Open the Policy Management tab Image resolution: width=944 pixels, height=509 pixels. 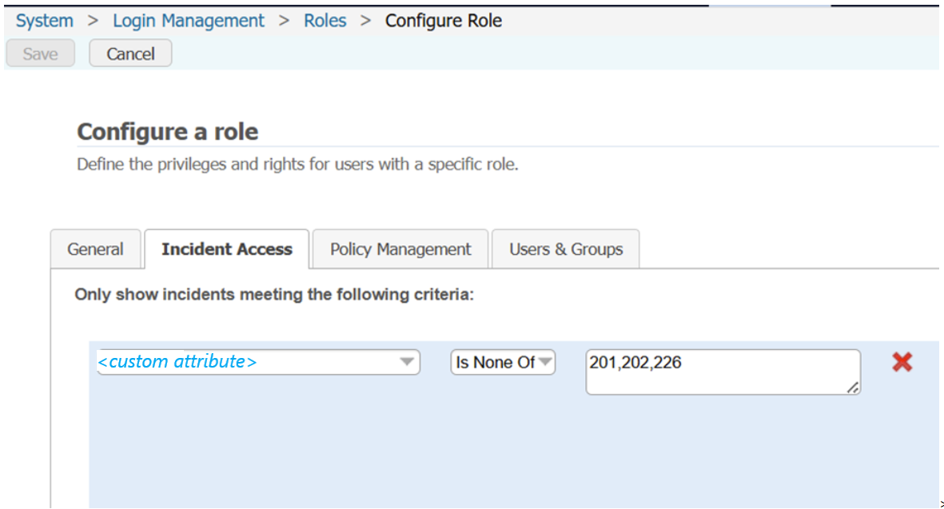point(400,249)
